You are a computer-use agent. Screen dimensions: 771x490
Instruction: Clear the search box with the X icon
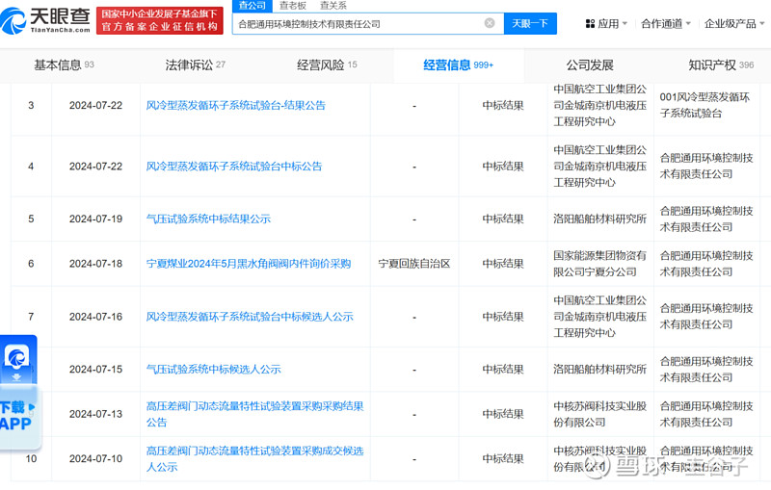490,23
